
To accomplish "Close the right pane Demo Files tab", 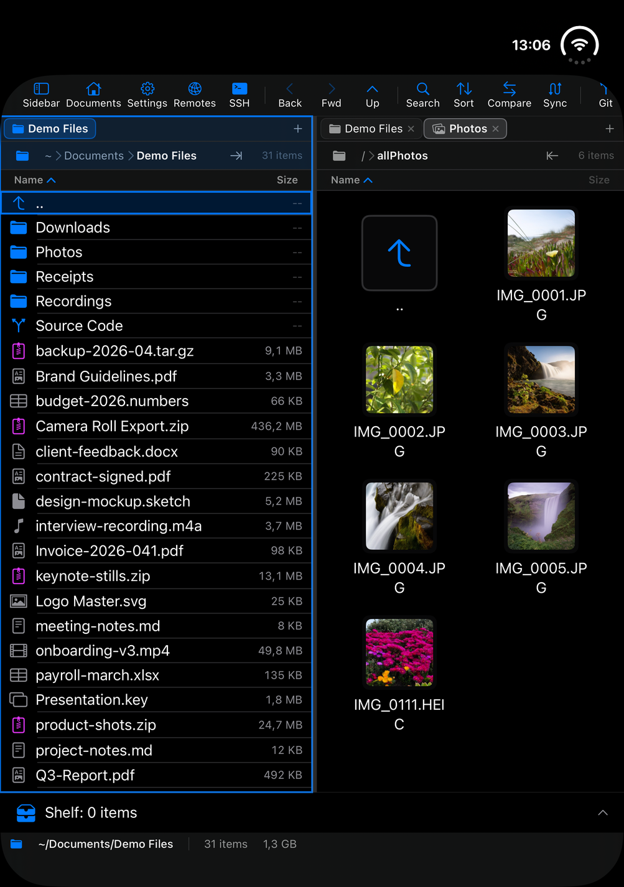I will tap(411, 129).
